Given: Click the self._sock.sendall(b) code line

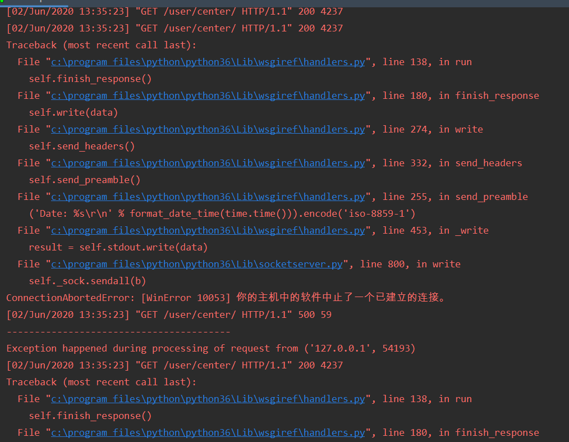Looking at the screenshot, I should pos(87,281).
